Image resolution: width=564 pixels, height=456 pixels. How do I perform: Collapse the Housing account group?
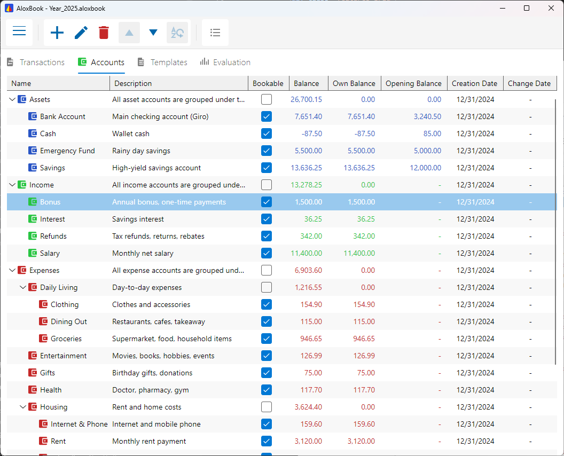pos(23,407)
